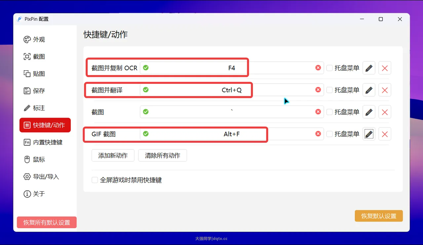Tick 托盘菜单 checkbox for 截图并翻译 row
Image resolution: width=423 pixels, height=245 pixels.
(329, 90)
